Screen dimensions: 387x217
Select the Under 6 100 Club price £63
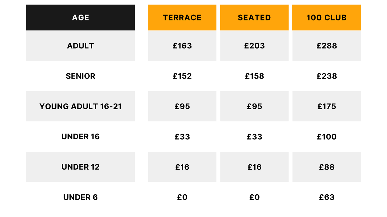[326, 197]
